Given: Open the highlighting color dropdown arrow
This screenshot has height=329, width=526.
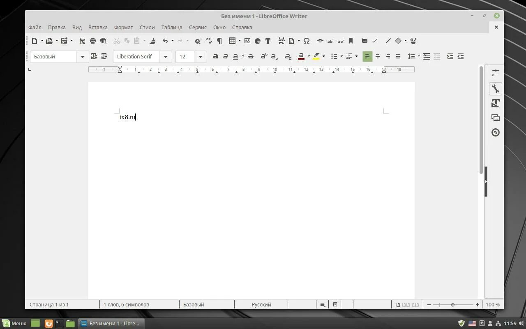Looking at the screenshot, I should click(324, 56).
